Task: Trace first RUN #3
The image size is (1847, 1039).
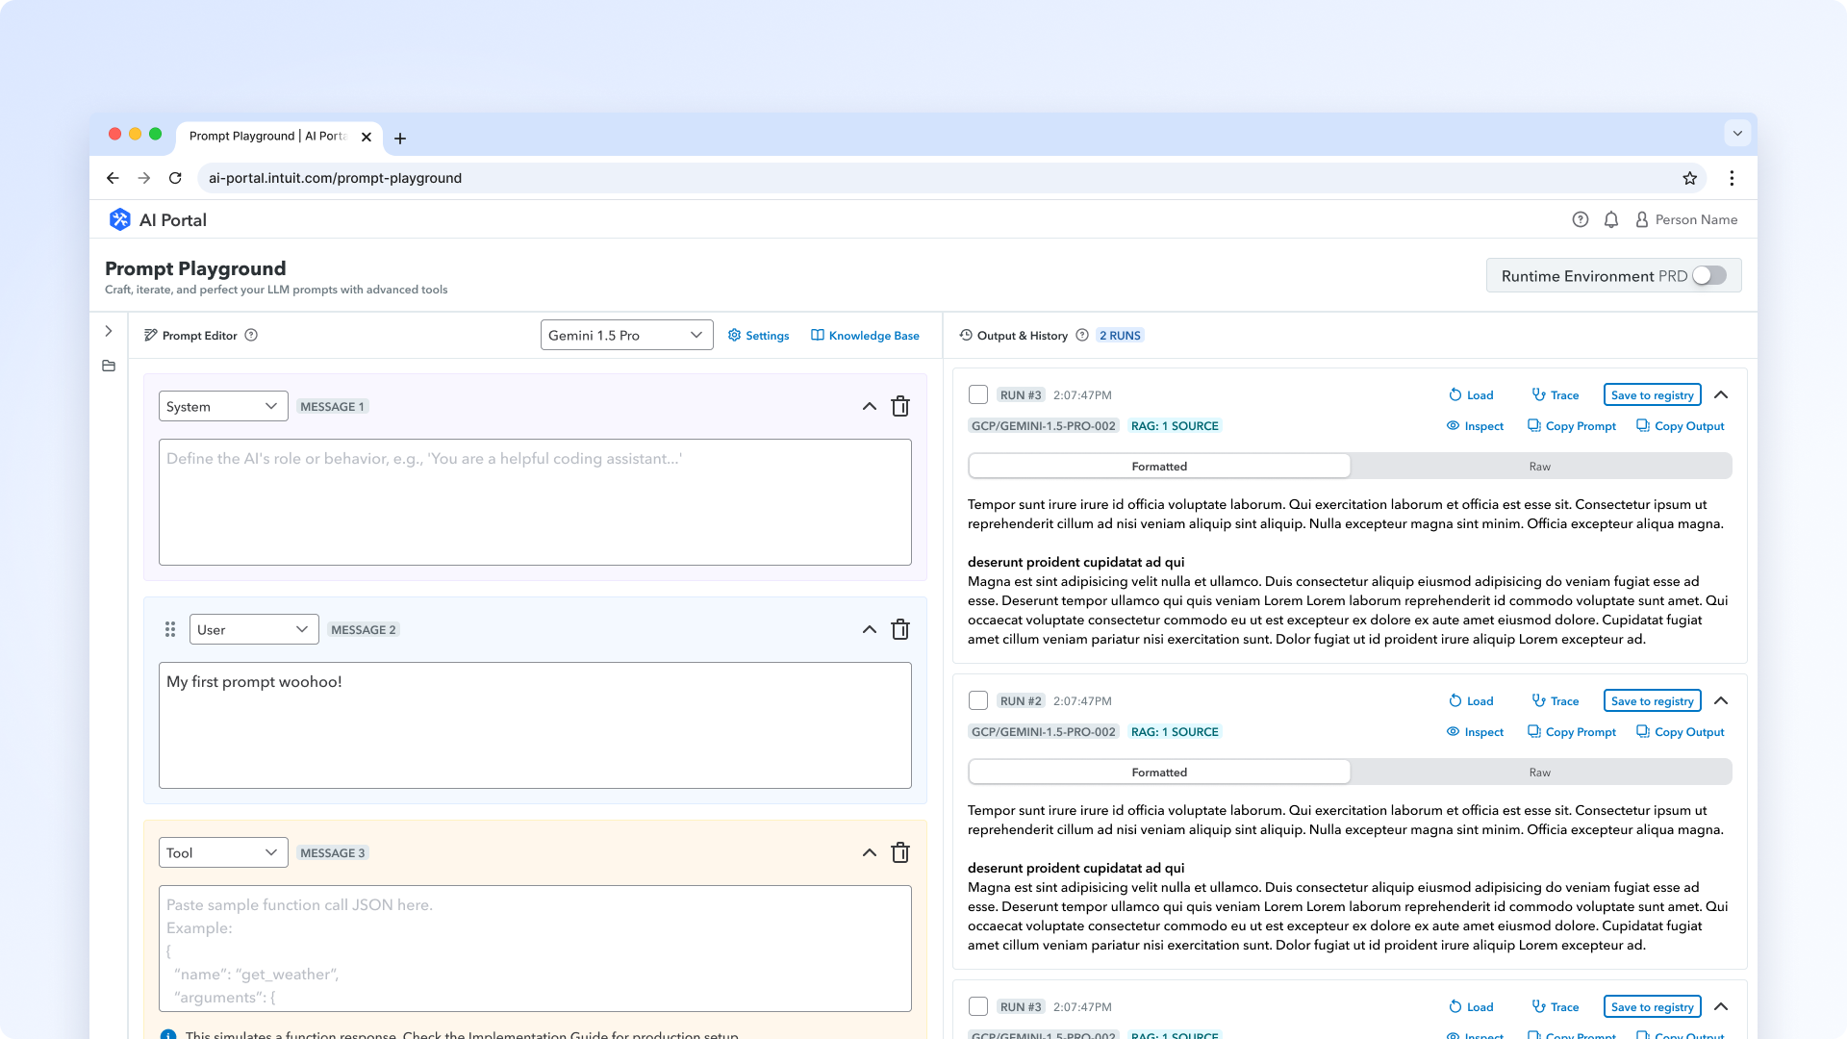Action: pos(1555,394)
